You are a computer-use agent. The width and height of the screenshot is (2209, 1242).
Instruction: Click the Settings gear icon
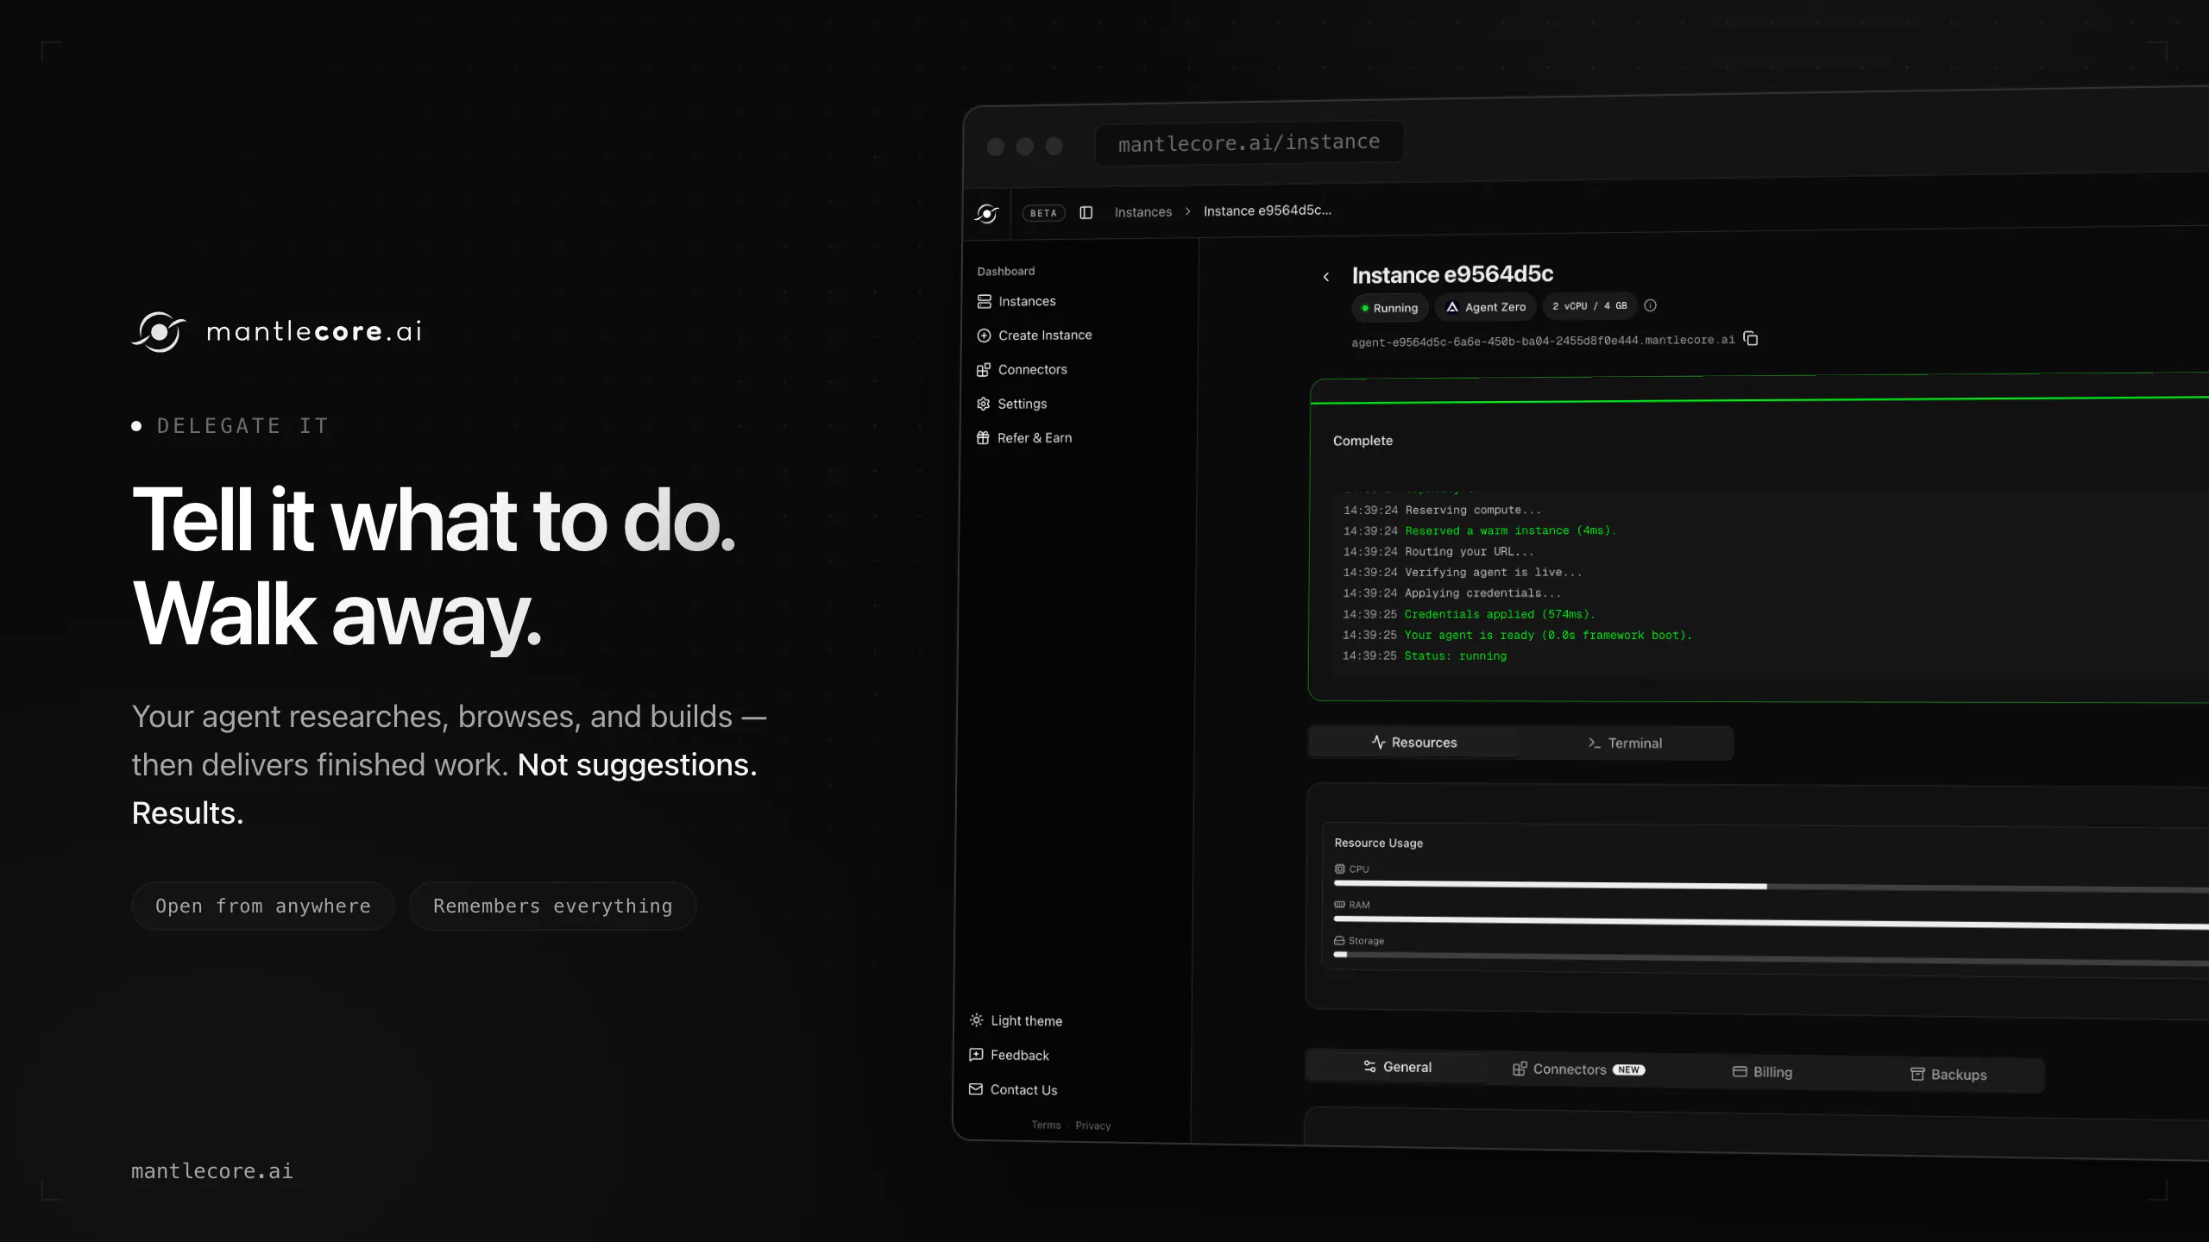[x=983, y=404]
